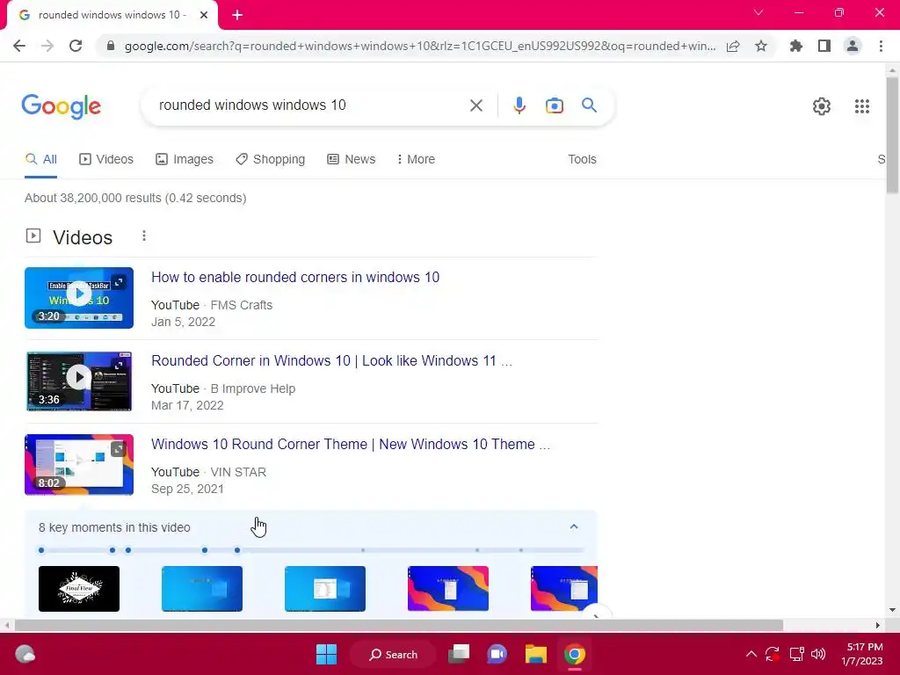Open the Google apps grid
The width and height of the screenshot is (900, 675).
[x=861, y=106]
